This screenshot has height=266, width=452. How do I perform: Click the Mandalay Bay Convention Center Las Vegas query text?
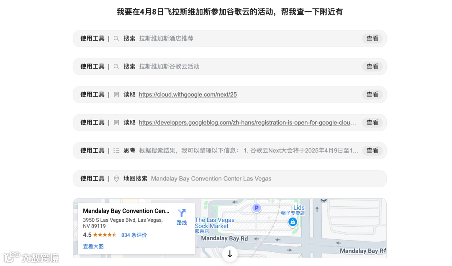click(211, 179)
